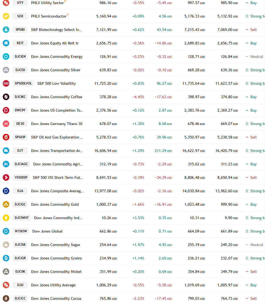Click the DJCIGR grains logo icon
This screenshot has width=265, height=302.
click(6, 258)
